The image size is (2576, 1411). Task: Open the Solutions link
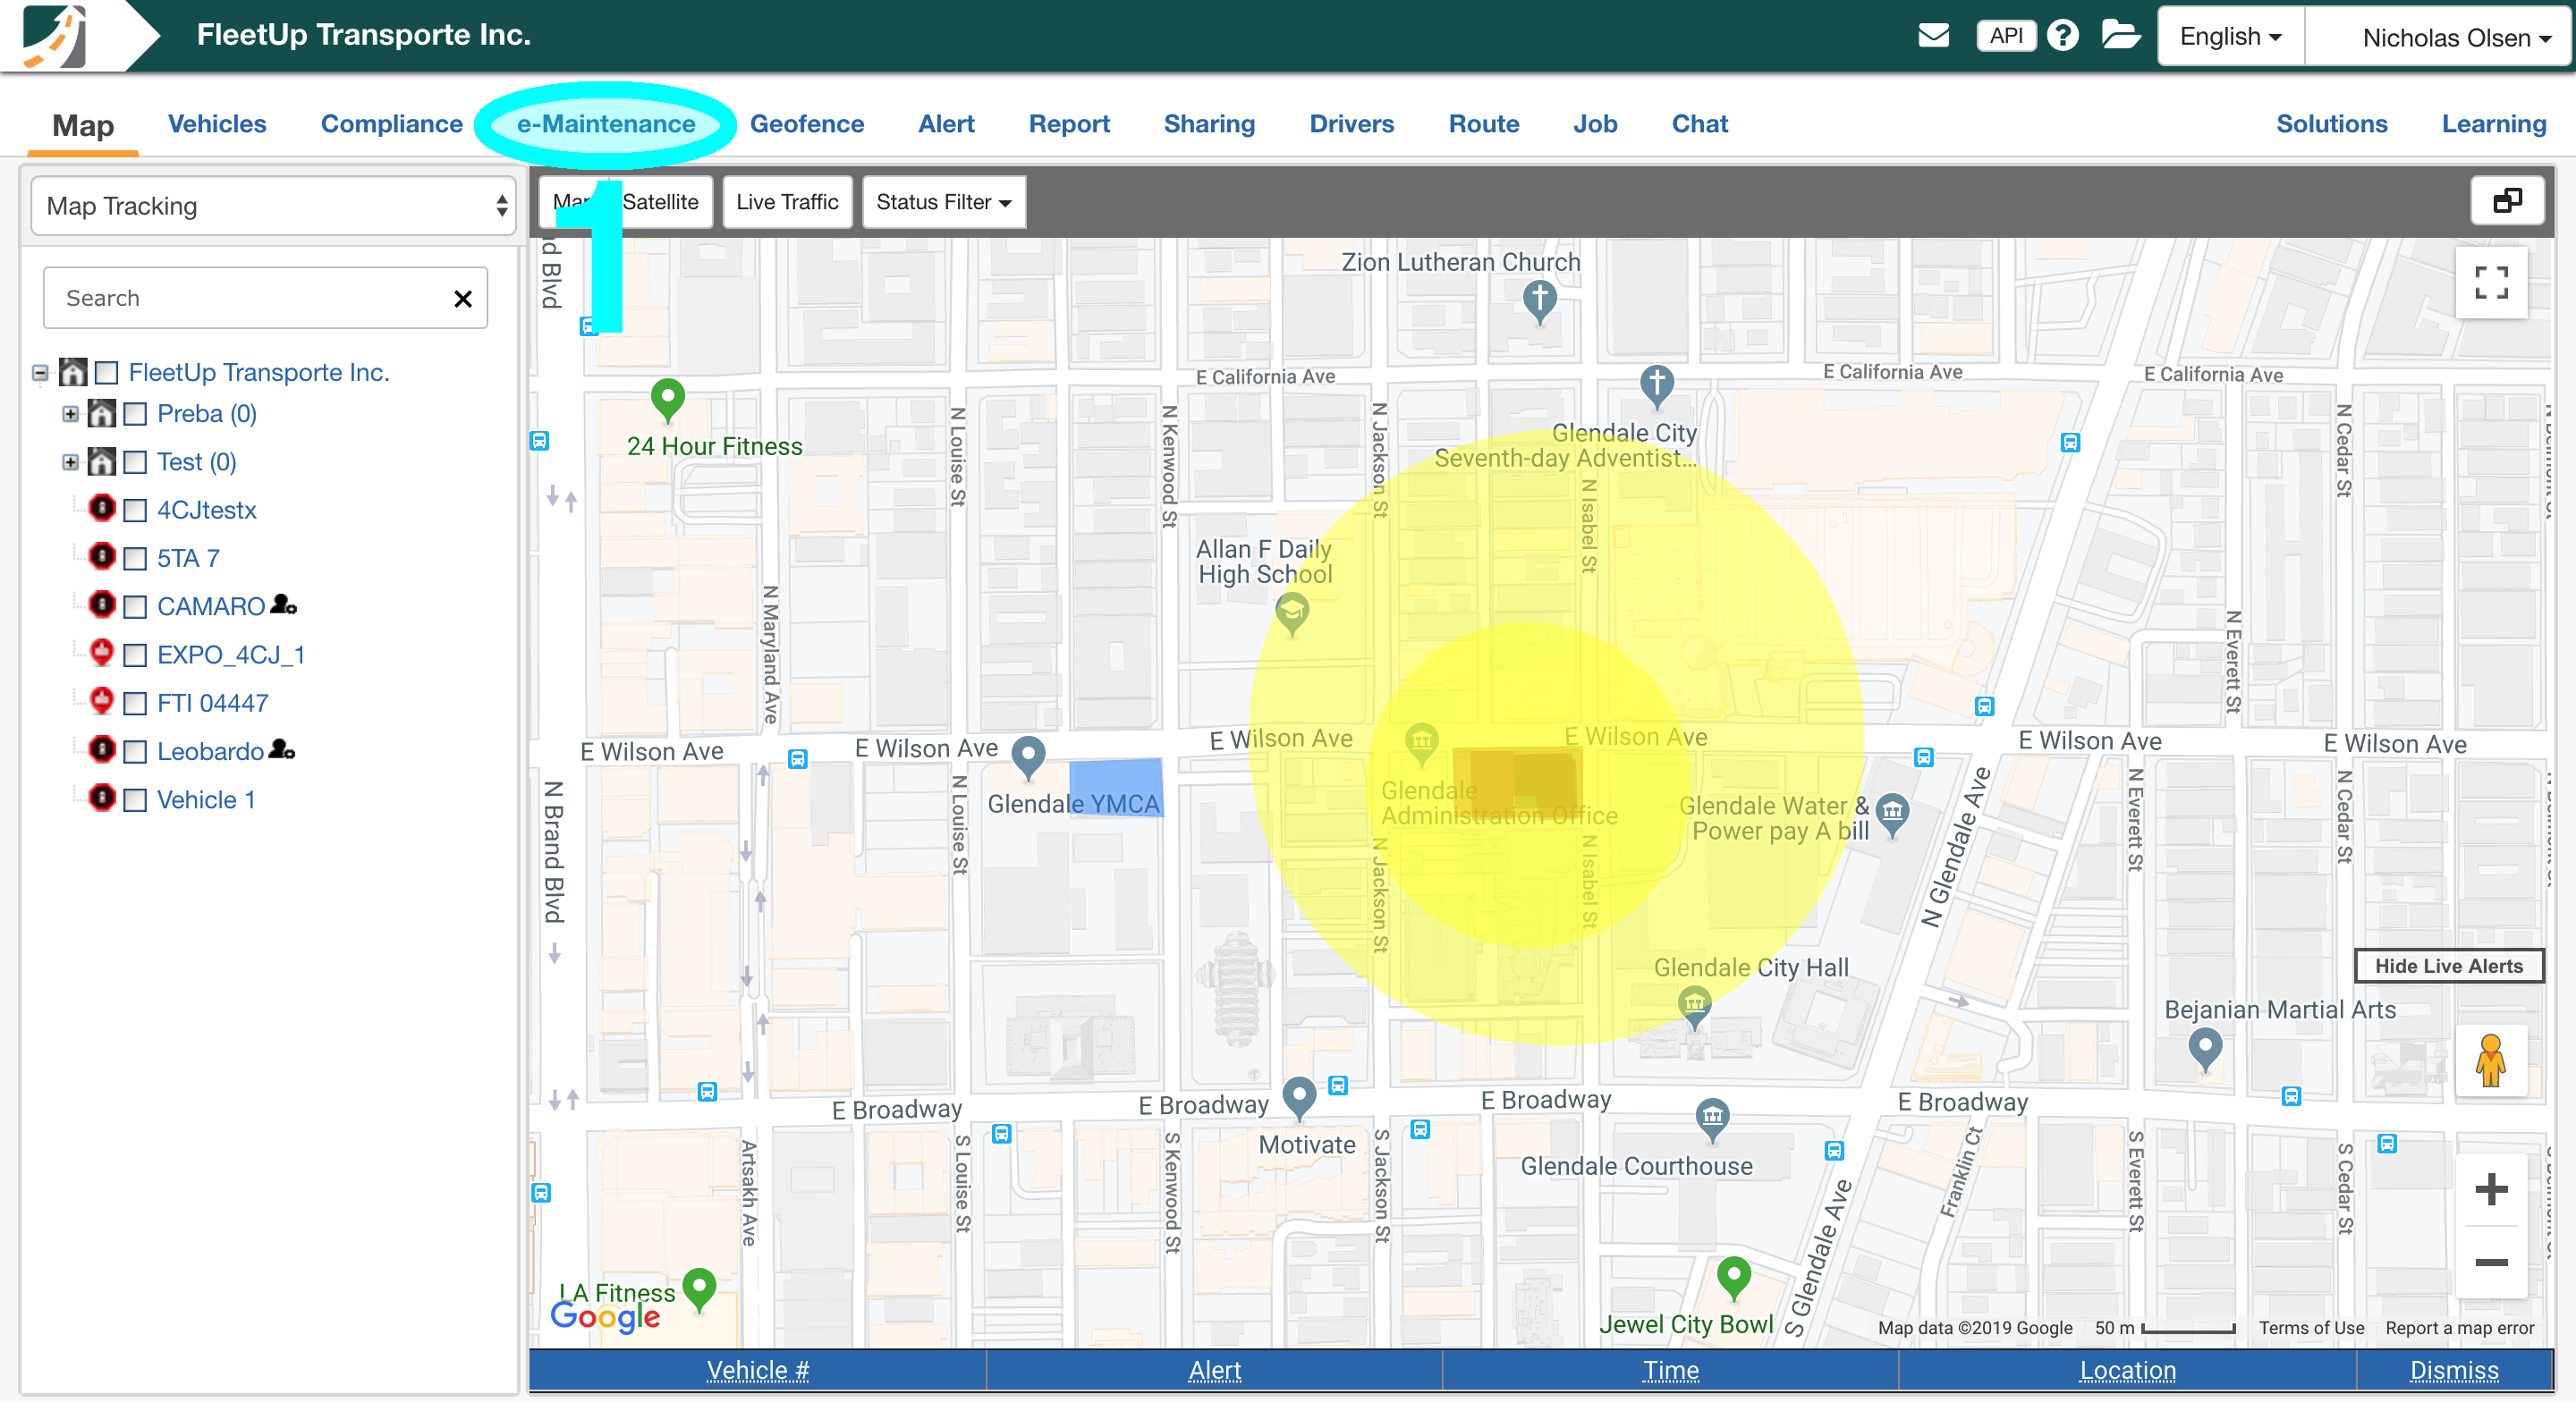coord(2331,124)
